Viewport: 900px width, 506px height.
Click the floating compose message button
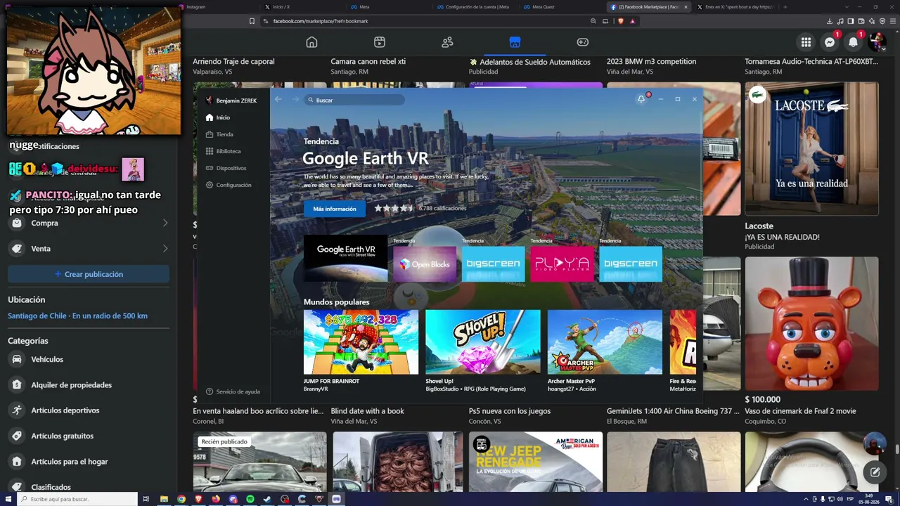[875, 472]
